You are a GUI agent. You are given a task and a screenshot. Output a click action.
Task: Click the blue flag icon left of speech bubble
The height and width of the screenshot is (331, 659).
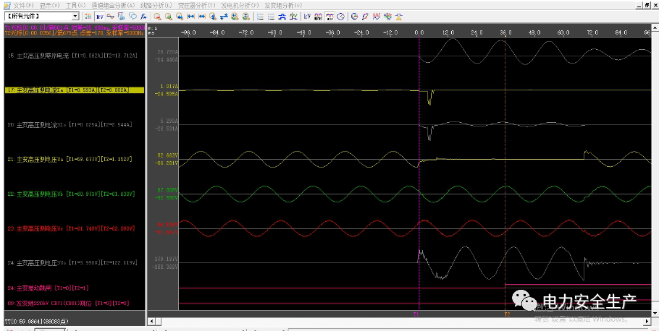point(122,17)
